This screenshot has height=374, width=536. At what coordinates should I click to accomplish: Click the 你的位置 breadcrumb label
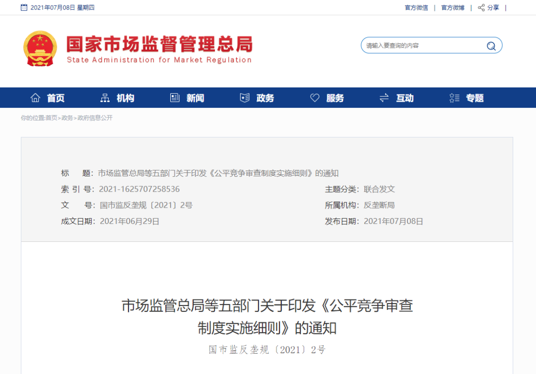(x=33, y=118)
